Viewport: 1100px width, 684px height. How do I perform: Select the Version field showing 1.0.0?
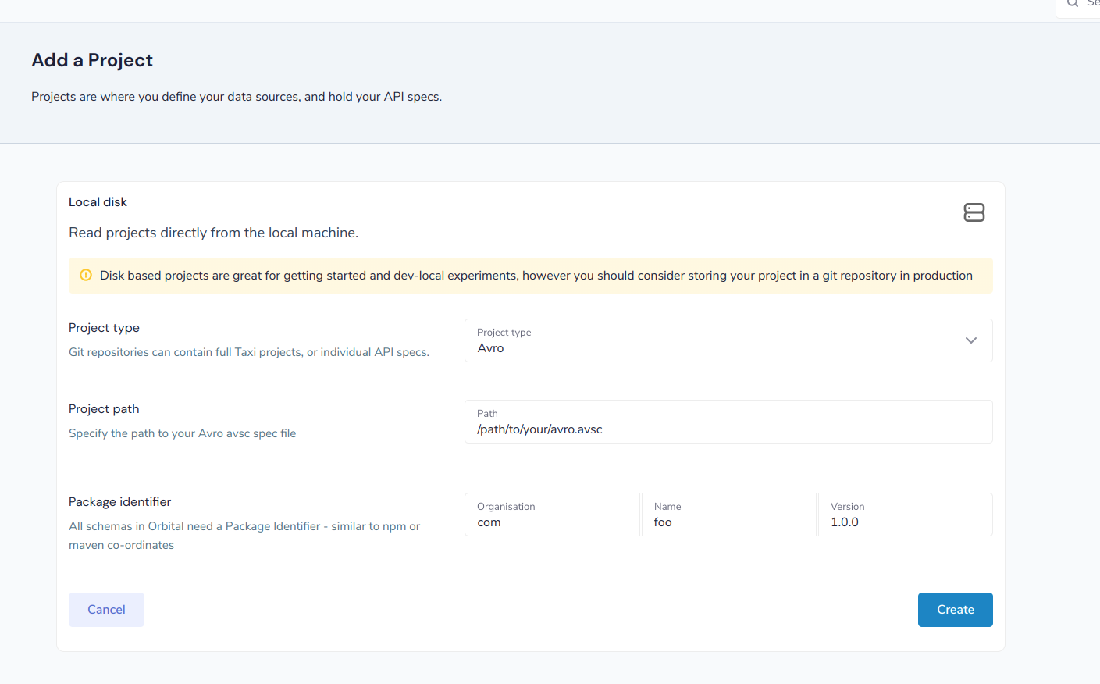pos(906,515)
